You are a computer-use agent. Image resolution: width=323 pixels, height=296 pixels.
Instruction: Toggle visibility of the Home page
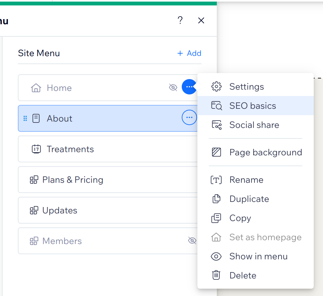click(173, 87)
